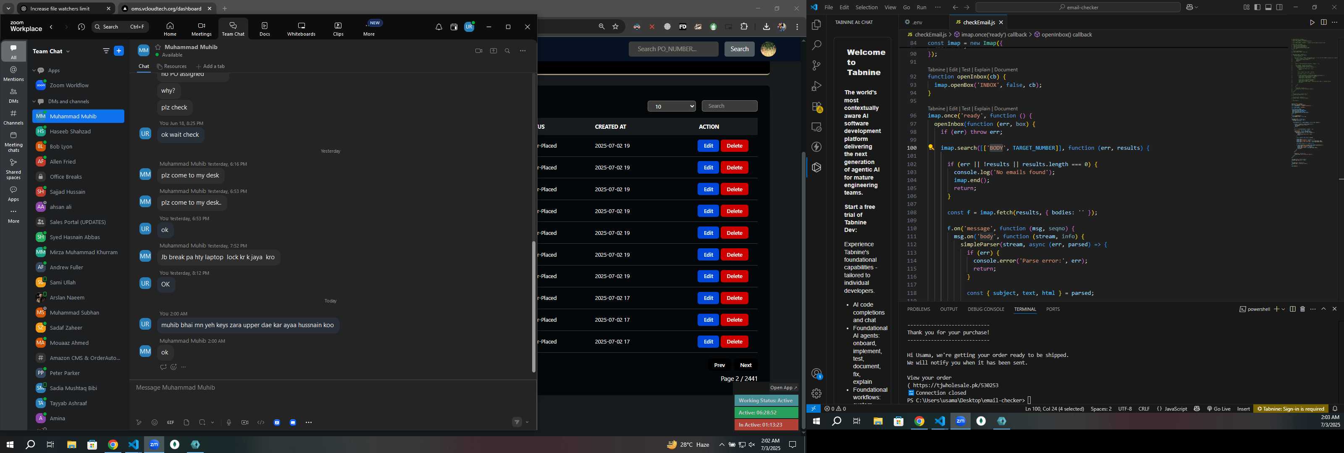The width and height of the screenshot is (1344, 453).
Task: Open UR profile avatar in Zoom header
Action: [x=470, y=27]
